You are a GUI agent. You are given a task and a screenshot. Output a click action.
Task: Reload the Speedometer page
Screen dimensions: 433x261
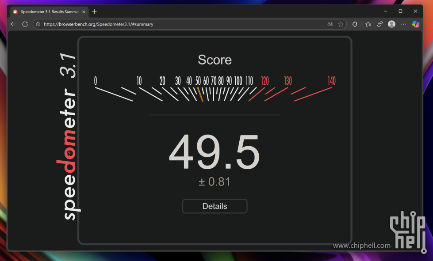[x=25, y=24]
